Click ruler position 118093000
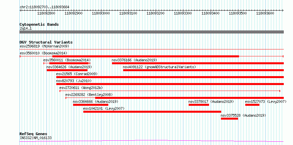 tap(101, 13)
